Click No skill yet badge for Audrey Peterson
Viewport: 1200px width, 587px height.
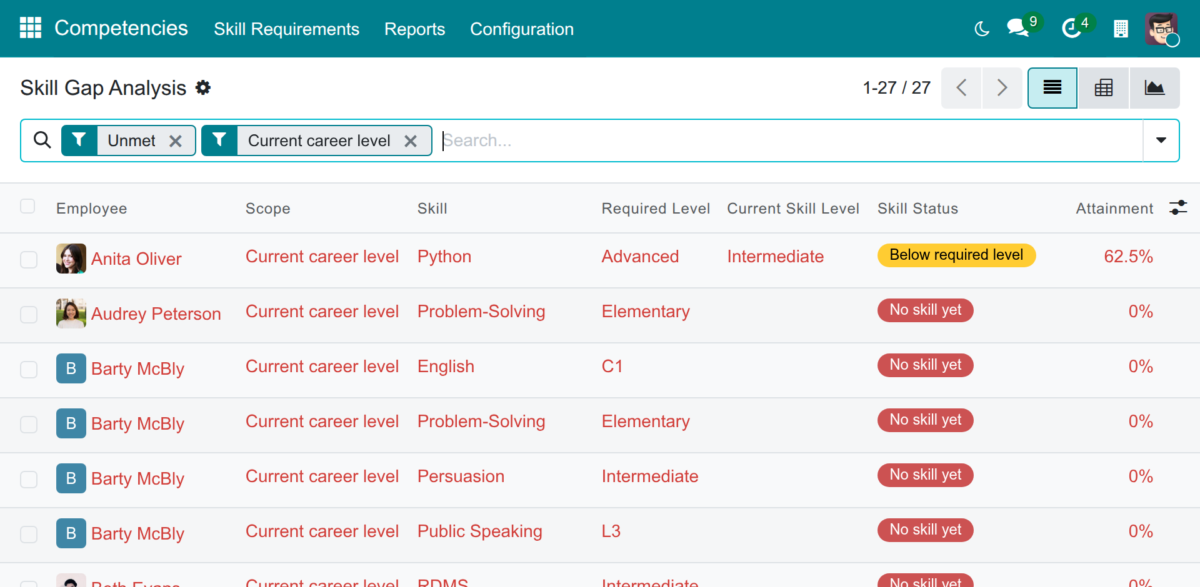point(925,310)
